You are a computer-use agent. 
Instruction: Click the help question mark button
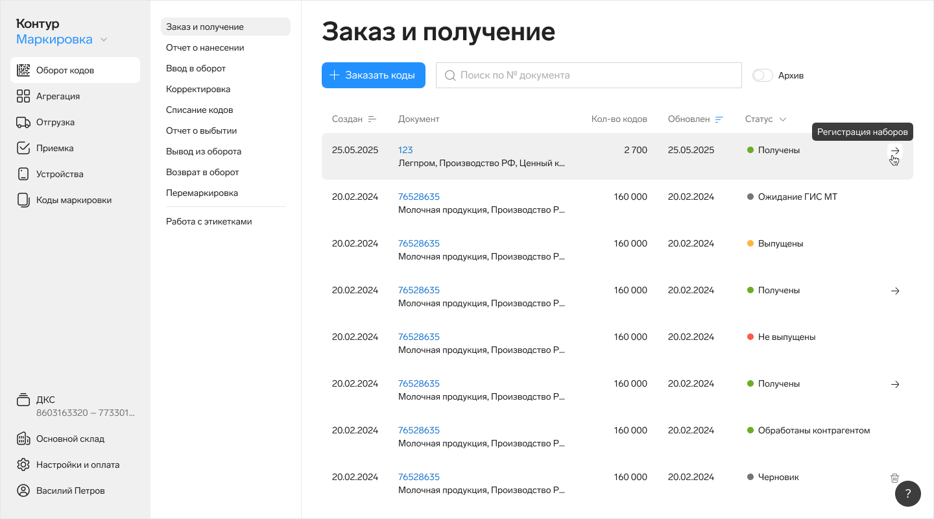coord(907,494)
